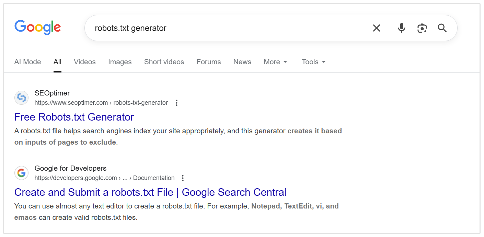The height and width of the screenshot is (237, 484).
Task: Open the three-dot menu on the Developers result
Action: 183,178
